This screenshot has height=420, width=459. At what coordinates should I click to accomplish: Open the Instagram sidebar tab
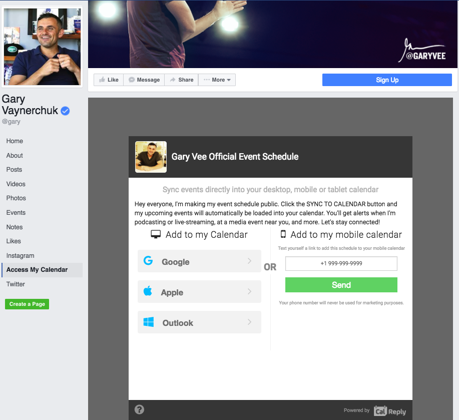click(20, 255)
